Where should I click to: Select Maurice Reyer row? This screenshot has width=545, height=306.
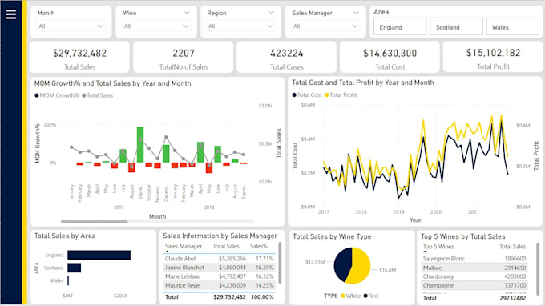point(220,285)
